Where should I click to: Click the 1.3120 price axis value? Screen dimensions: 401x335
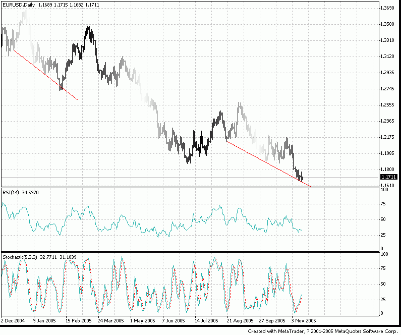387,57
